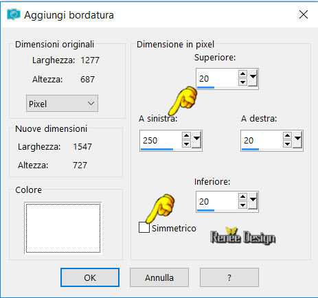Decrease the A destra value with down arrow
This screenshot has height=298, width=318.
click(x=287, y=144)
